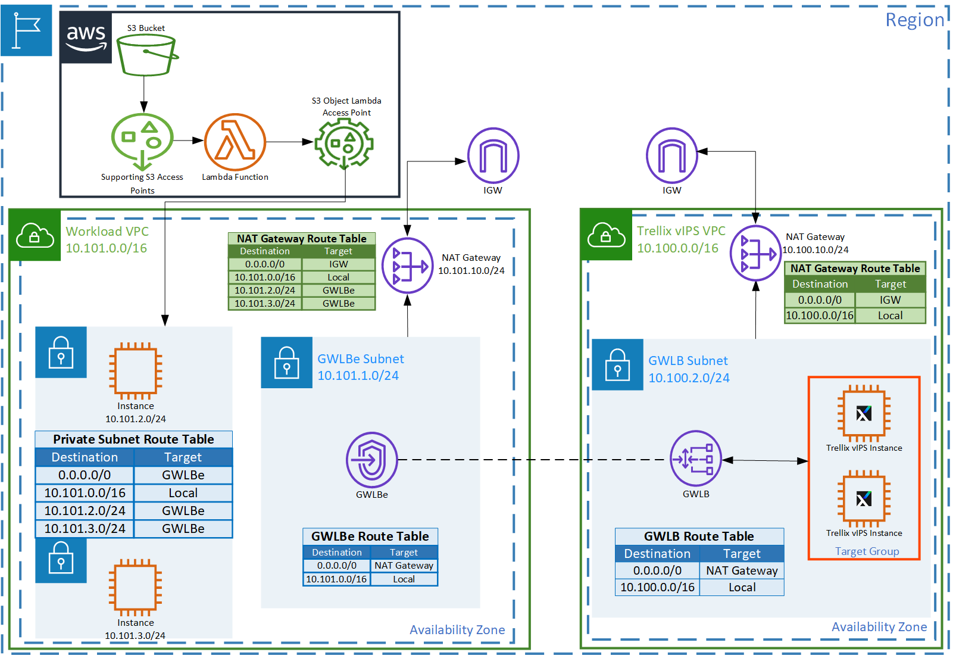Click 10.101.2.0/24 in Workload NAT Gateway Route Table
The width and height of the screenshot is (956, 655).
coord(265,291)
